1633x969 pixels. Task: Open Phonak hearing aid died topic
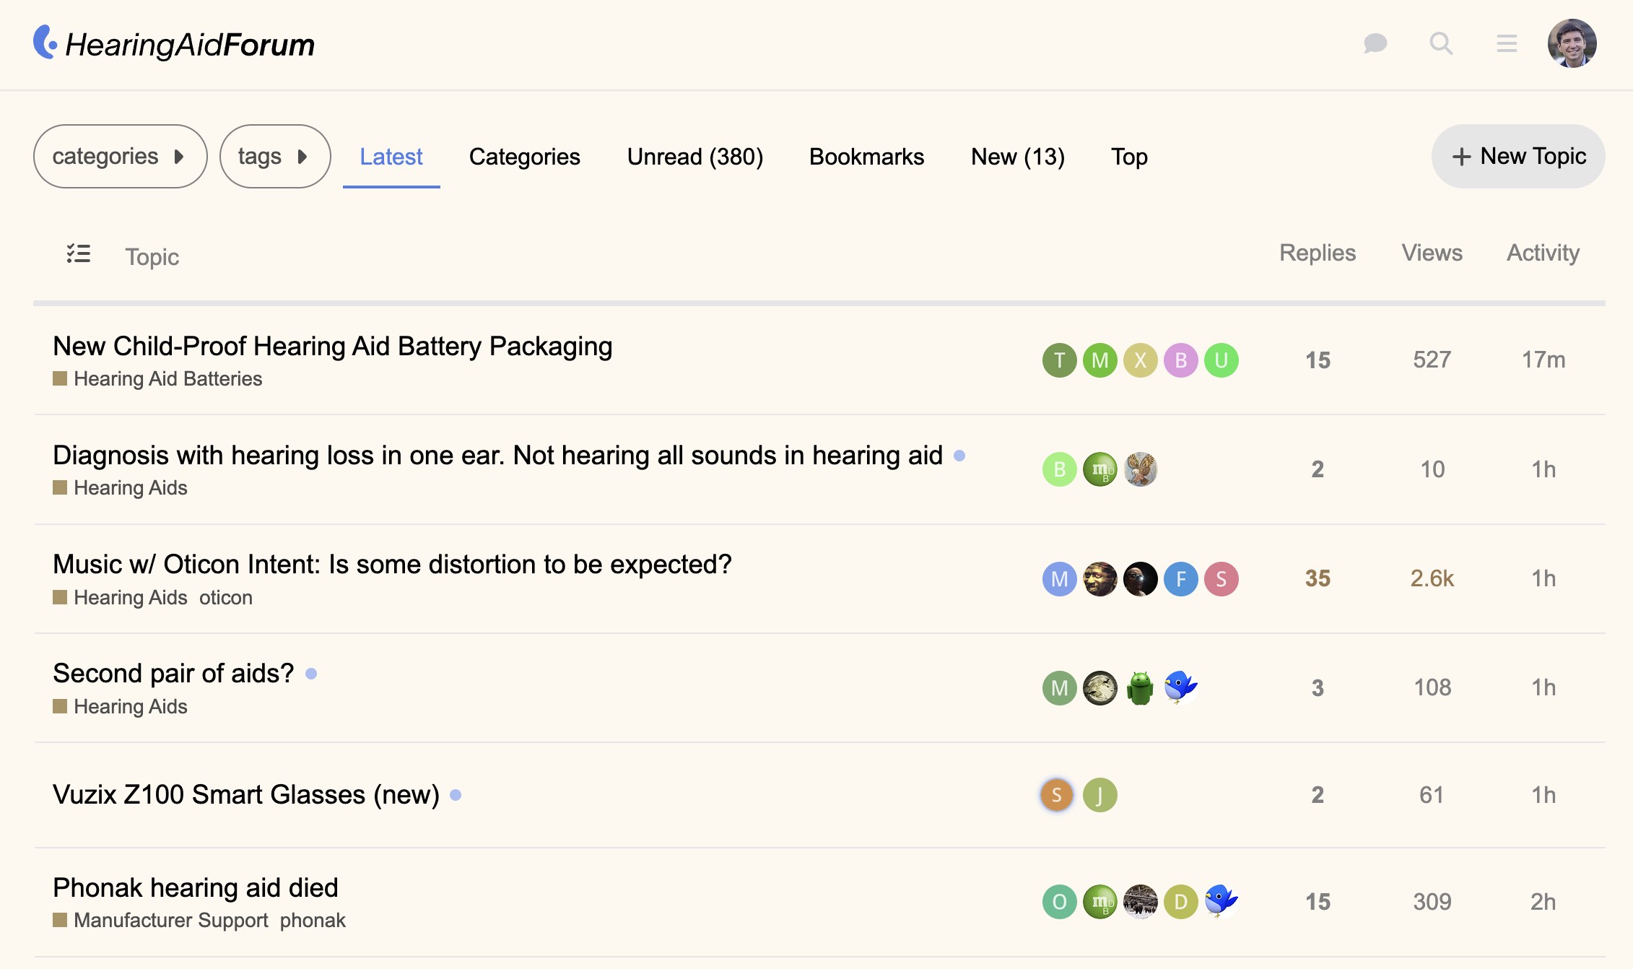(196, 888)
